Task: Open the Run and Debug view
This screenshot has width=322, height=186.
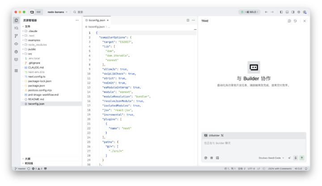Action: tap(16, 52)
